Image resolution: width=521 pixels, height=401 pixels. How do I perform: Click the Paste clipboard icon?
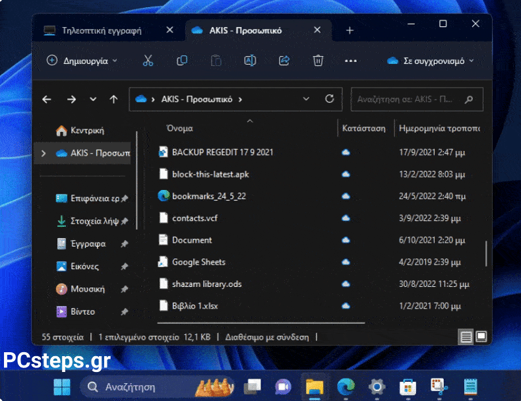tap(216, 61)
